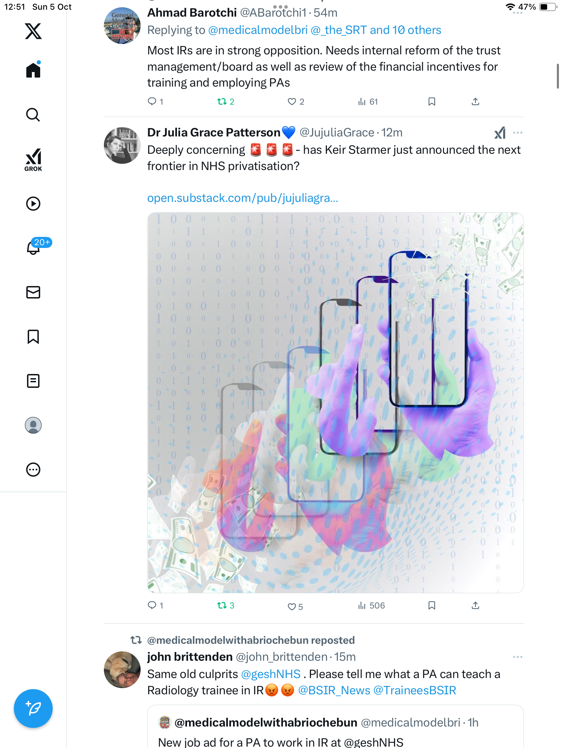Open Bookmarks in the sidebar
This screenshot has width=561, height=748.
pyautogui.click(x=33, y=337)
